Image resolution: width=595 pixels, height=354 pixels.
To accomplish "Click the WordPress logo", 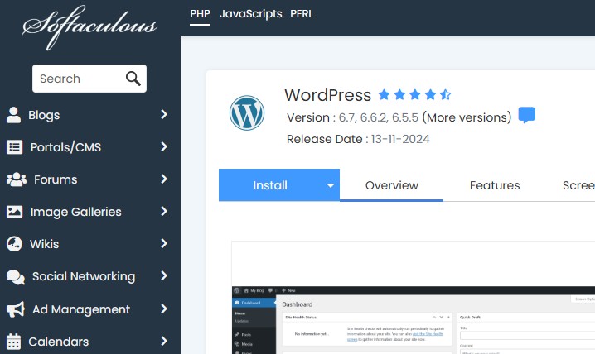I will coord(246,112).
